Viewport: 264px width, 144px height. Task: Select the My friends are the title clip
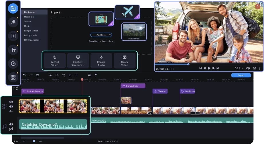[x=33, y=91]
